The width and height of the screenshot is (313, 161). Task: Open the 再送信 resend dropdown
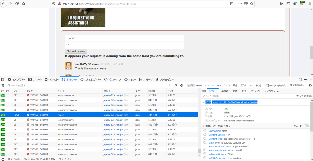[308, 96]
